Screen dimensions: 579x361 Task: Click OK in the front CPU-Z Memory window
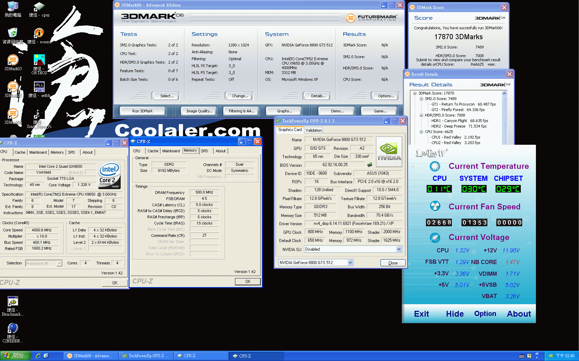(248, 282)
